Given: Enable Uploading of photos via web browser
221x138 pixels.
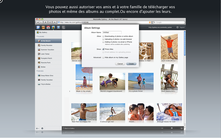Looking at the screenshot, I should [x=103, y=39].
